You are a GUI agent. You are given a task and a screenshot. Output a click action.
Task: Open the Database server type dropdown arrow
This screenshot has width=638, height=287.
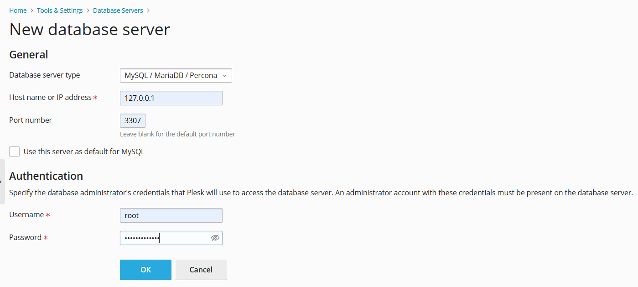(x=224, y=76)
